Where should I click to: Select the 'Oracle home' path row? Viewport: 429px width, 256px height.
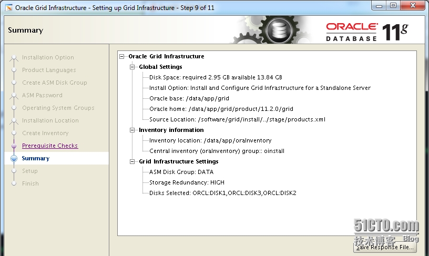pyautogui.click(x=221, y=109)
